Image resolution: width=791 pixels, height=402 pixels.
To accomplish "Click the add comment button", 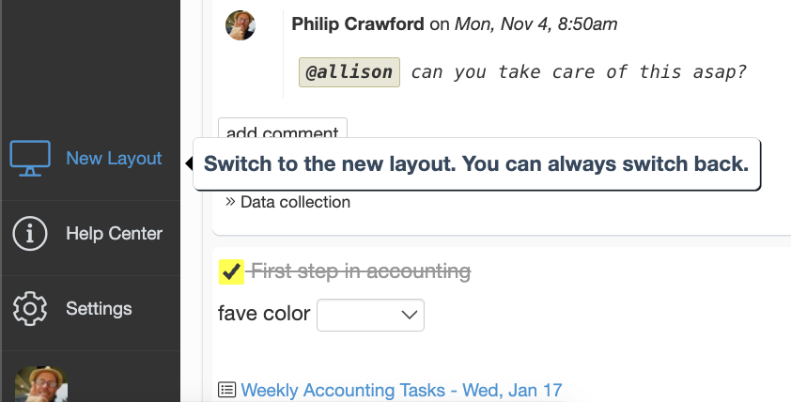I will (x=283, y=130).
